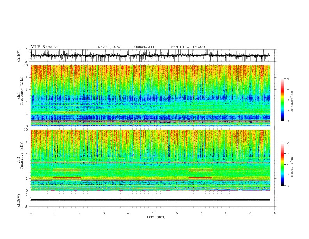Viewport: 309px width, 239px height.
Task: Click the '6' kHz tick on ch.1 spectrogram
Action: (x=27, y=90)
